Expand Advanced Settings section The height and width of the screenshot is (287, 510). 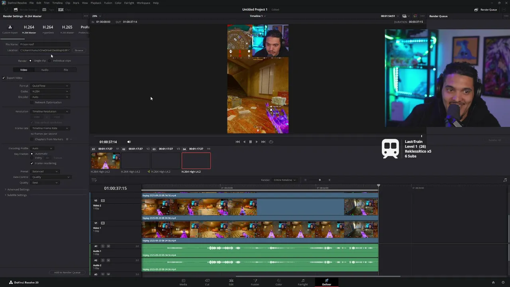(17, 189)
